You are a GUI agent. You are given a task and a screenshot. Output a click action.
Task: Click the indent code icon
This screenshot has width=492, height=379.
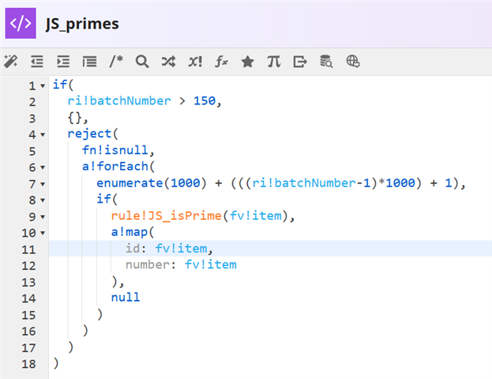point(63,61)
